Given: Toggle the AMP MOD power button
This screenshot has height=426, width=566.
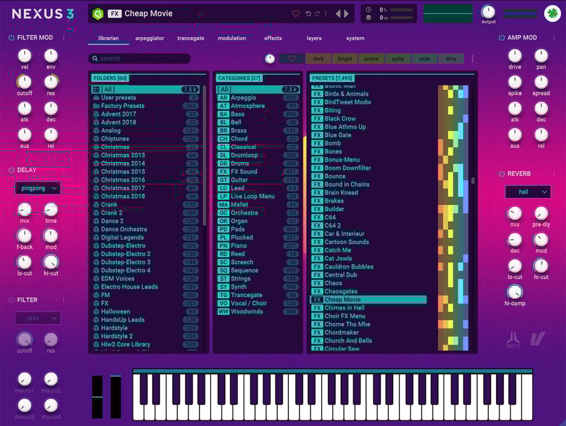Looking at the screenshot, I should coord(502,38).
